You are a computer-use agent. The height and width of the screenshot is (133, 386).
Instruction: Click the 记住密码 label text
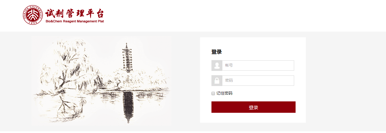click(224, 93)
